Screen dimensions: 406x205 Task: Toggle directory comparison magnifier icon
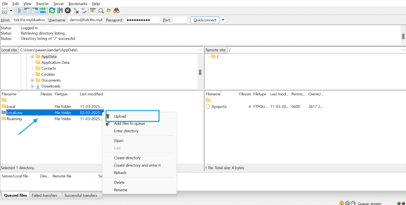tap(101, 11)
